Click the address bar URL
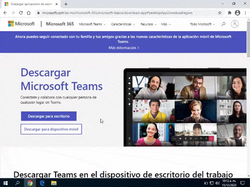Screen dimensions: 250x187 pos(117,13)
